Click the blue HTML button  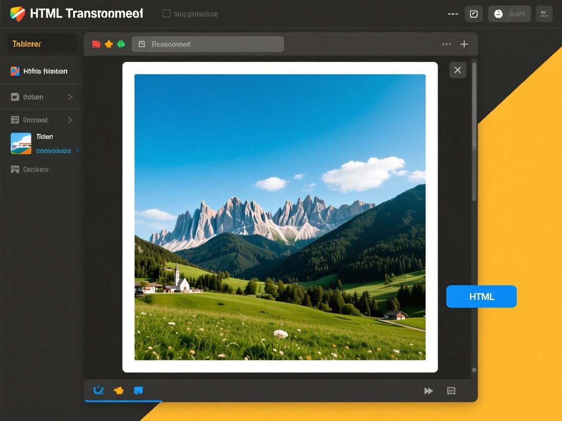481,296
